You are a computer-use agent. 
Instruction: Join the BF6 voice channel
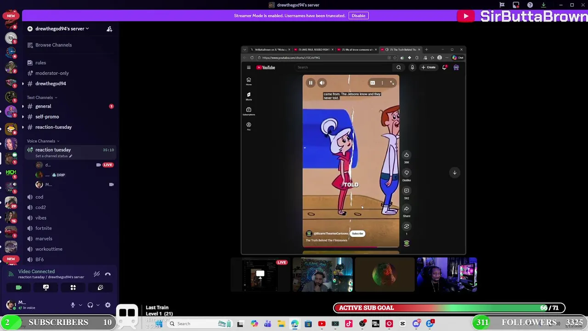(x=40, y=259)
